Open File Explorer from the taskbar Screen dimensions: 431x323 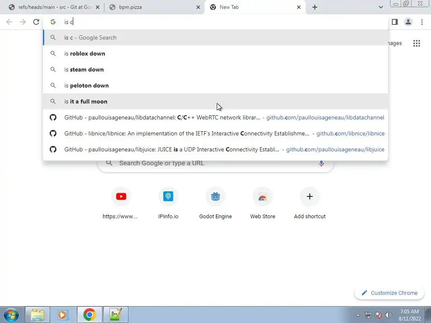click(37, 315)
